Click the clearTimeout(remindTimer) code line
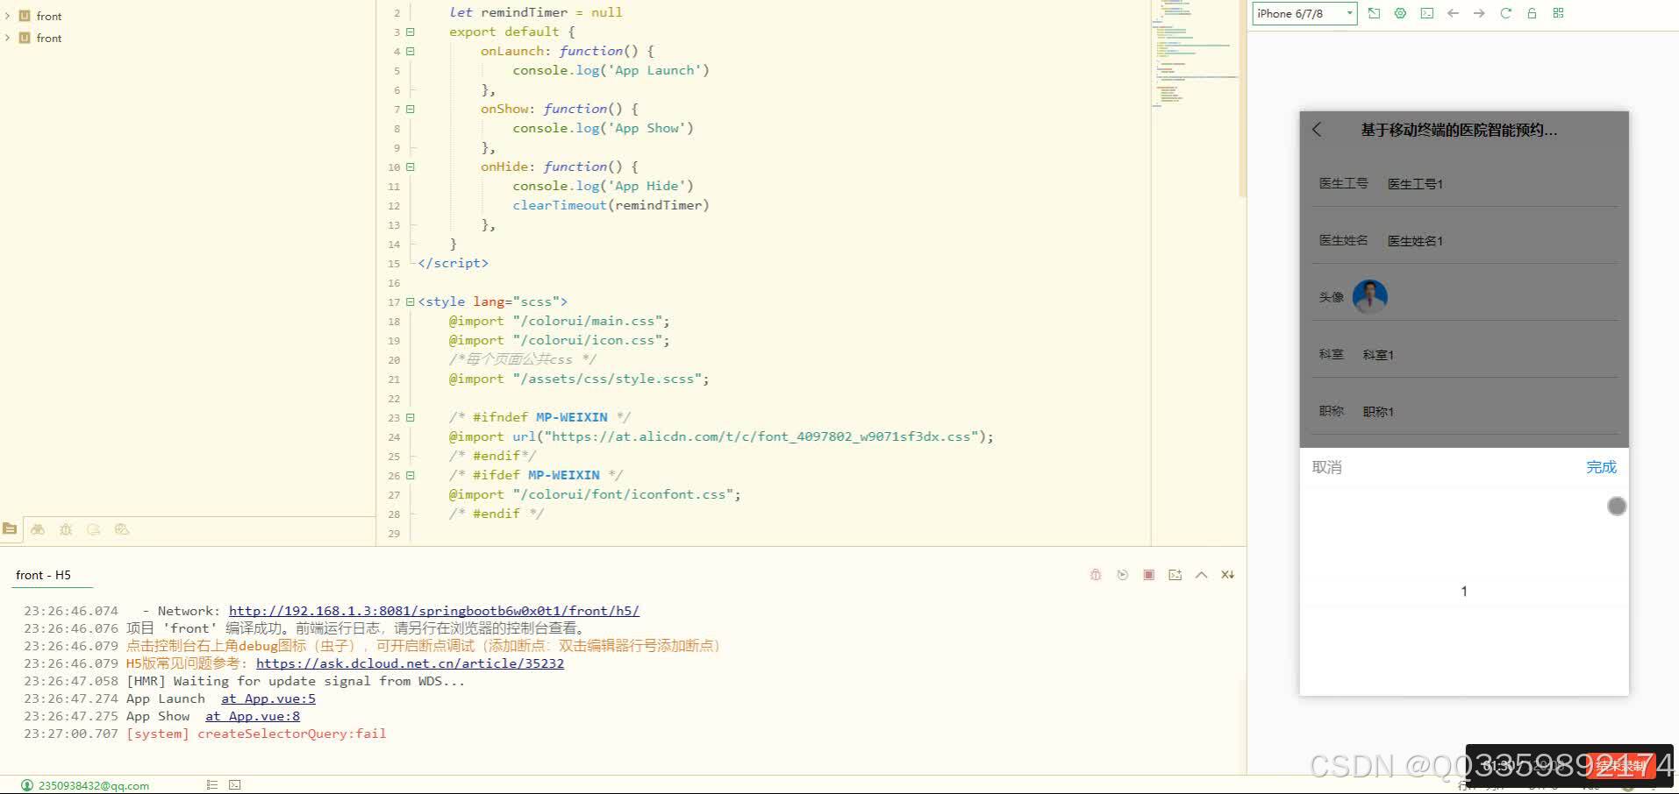Viewport: 1679px width, 794px height. (x=611, y=205)
